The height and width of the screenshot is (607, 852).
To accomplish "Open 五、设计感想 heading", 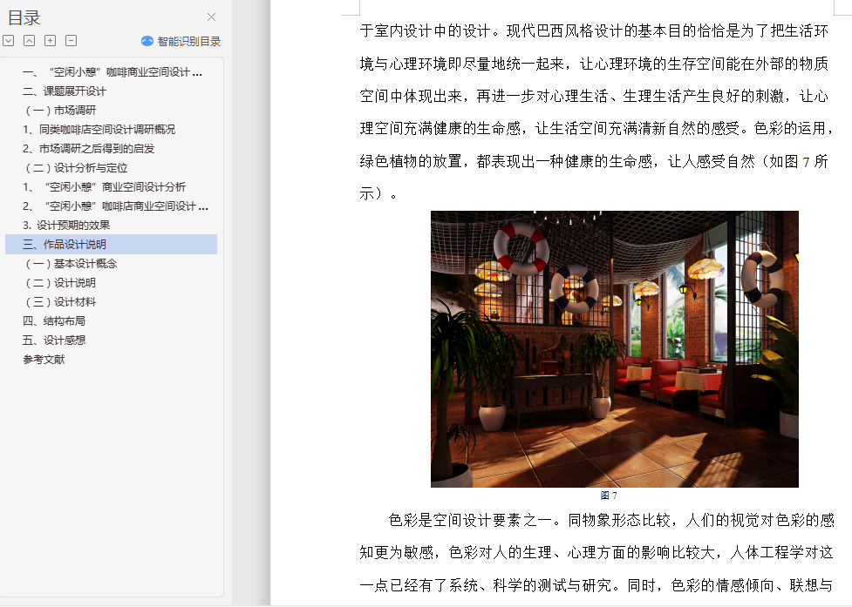I will coord(54,341).
